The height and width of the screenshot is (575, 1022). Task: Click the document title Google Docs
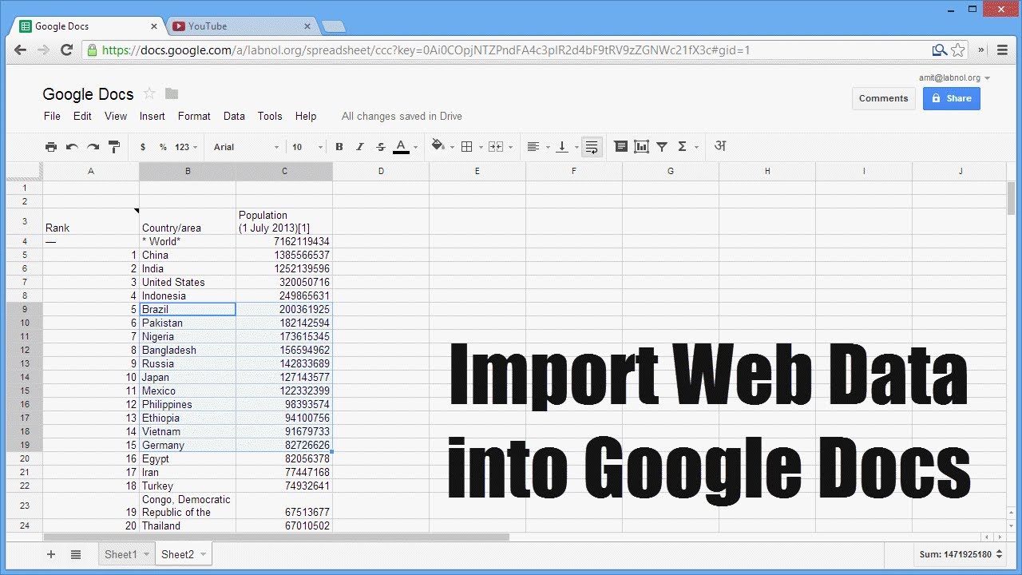88,94
